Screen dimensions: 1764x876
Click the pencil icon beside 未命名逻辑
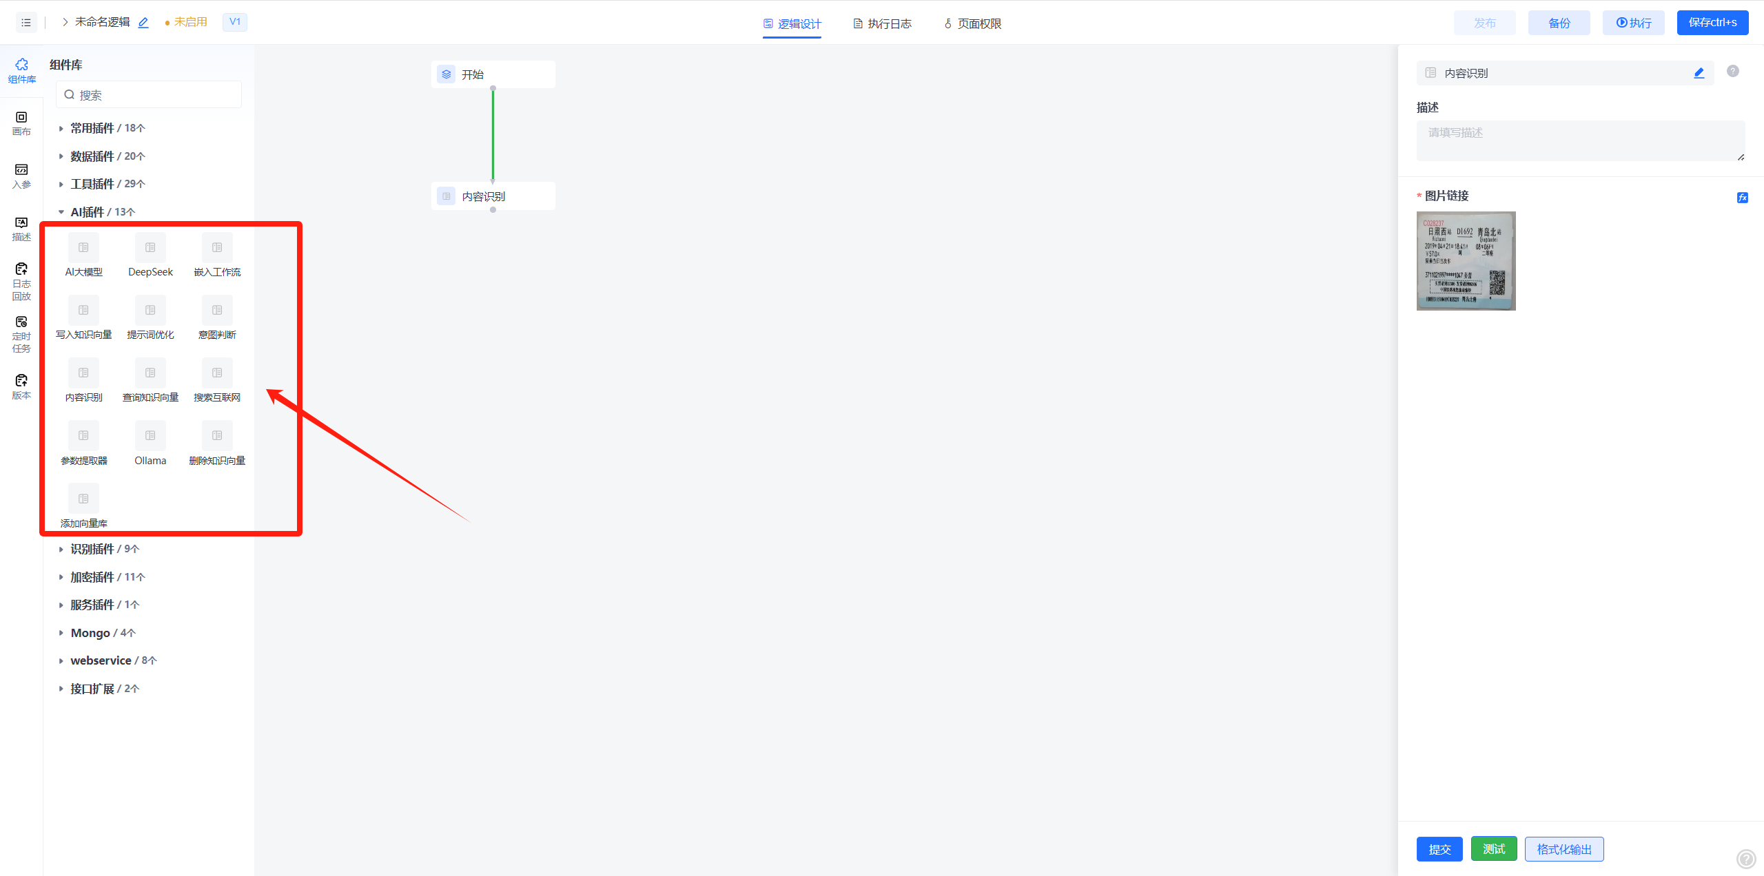point(143,23)
